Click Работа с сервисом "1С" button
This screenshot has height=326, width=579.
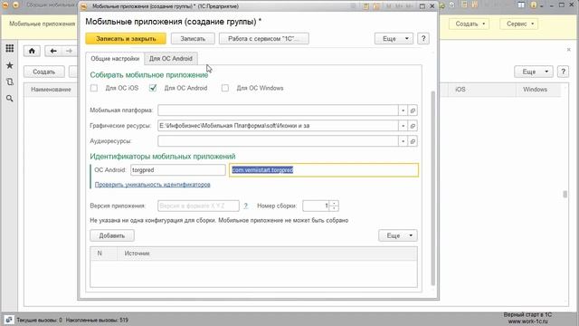pos(263,38)
